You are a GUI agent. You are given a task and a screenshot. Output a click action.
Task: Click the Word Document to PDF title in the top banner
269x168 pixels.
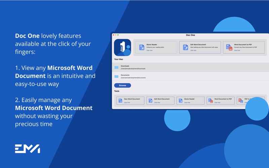[243, 45]
